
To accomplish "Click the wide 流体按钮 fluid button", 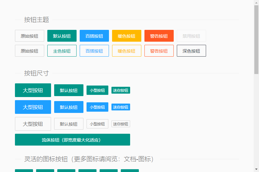I will pos(73,140).
